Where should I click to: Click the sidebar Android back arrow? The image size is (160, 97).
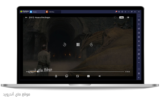click(x=139, y=78)
